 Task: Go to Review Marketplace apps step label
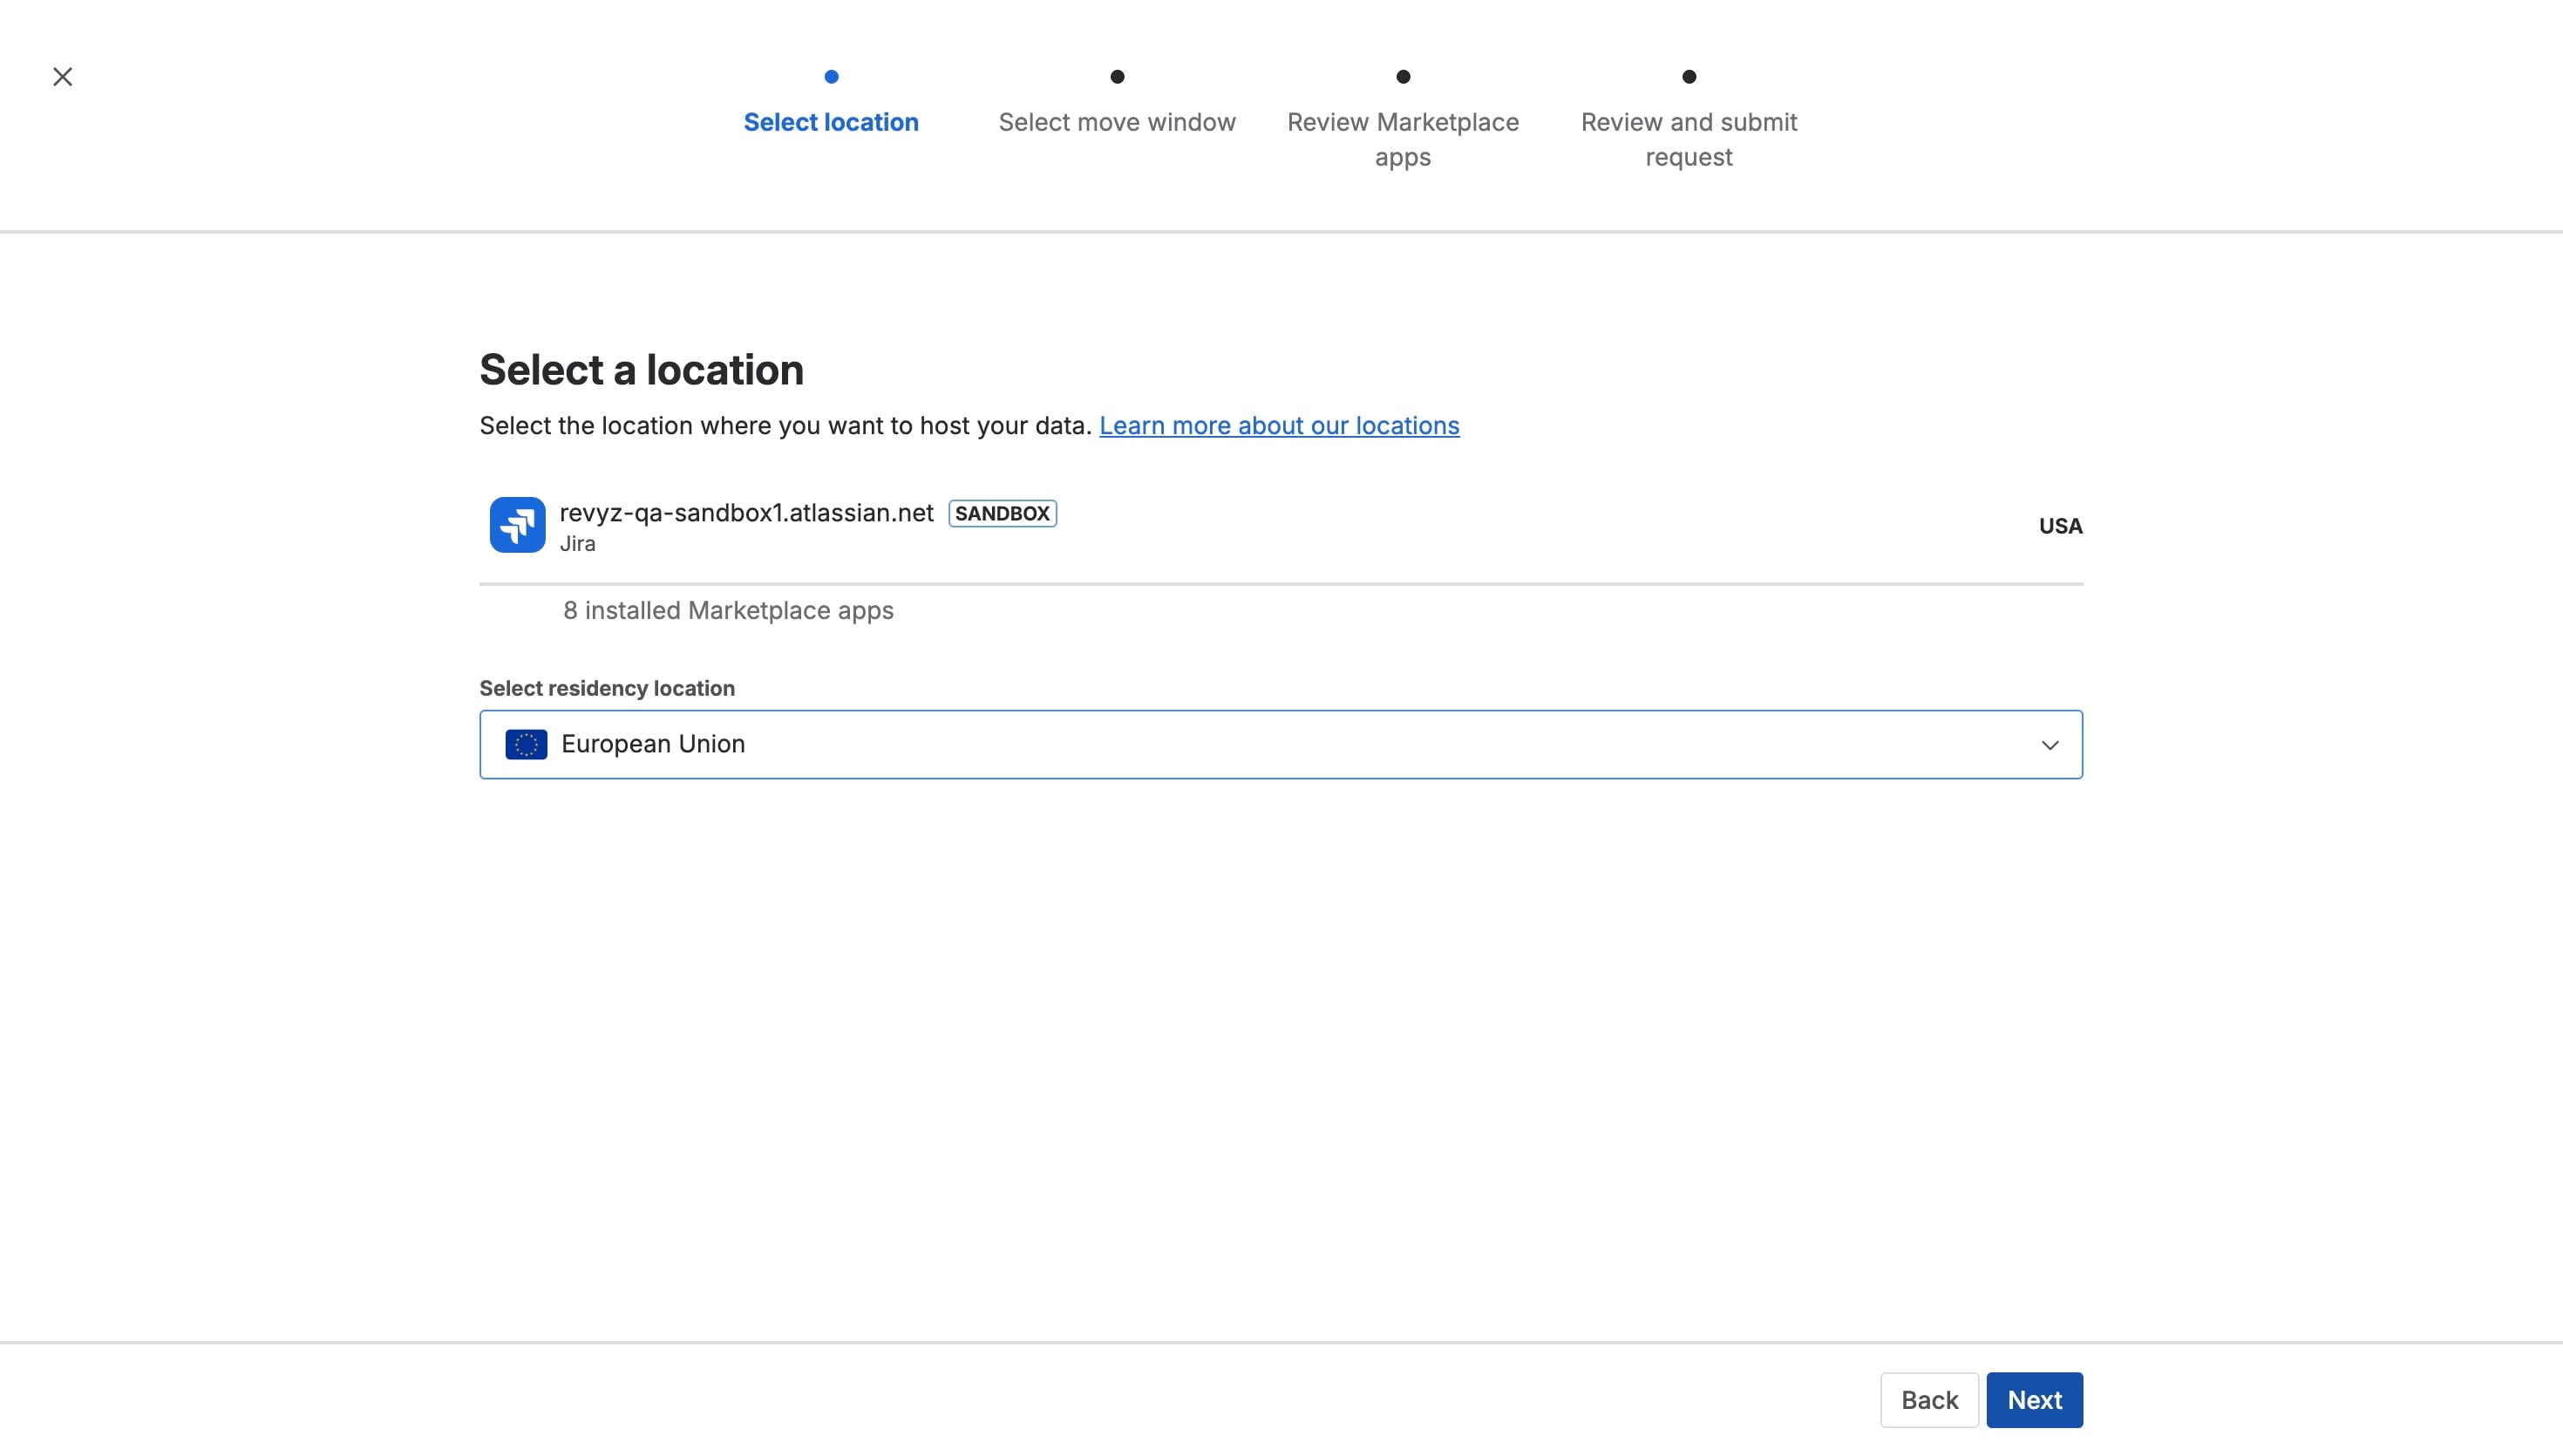point(1403,140)
